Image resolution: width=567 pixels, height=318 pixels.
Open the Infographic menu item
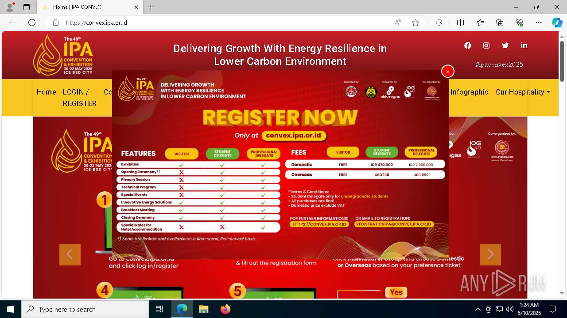point(469,92)
